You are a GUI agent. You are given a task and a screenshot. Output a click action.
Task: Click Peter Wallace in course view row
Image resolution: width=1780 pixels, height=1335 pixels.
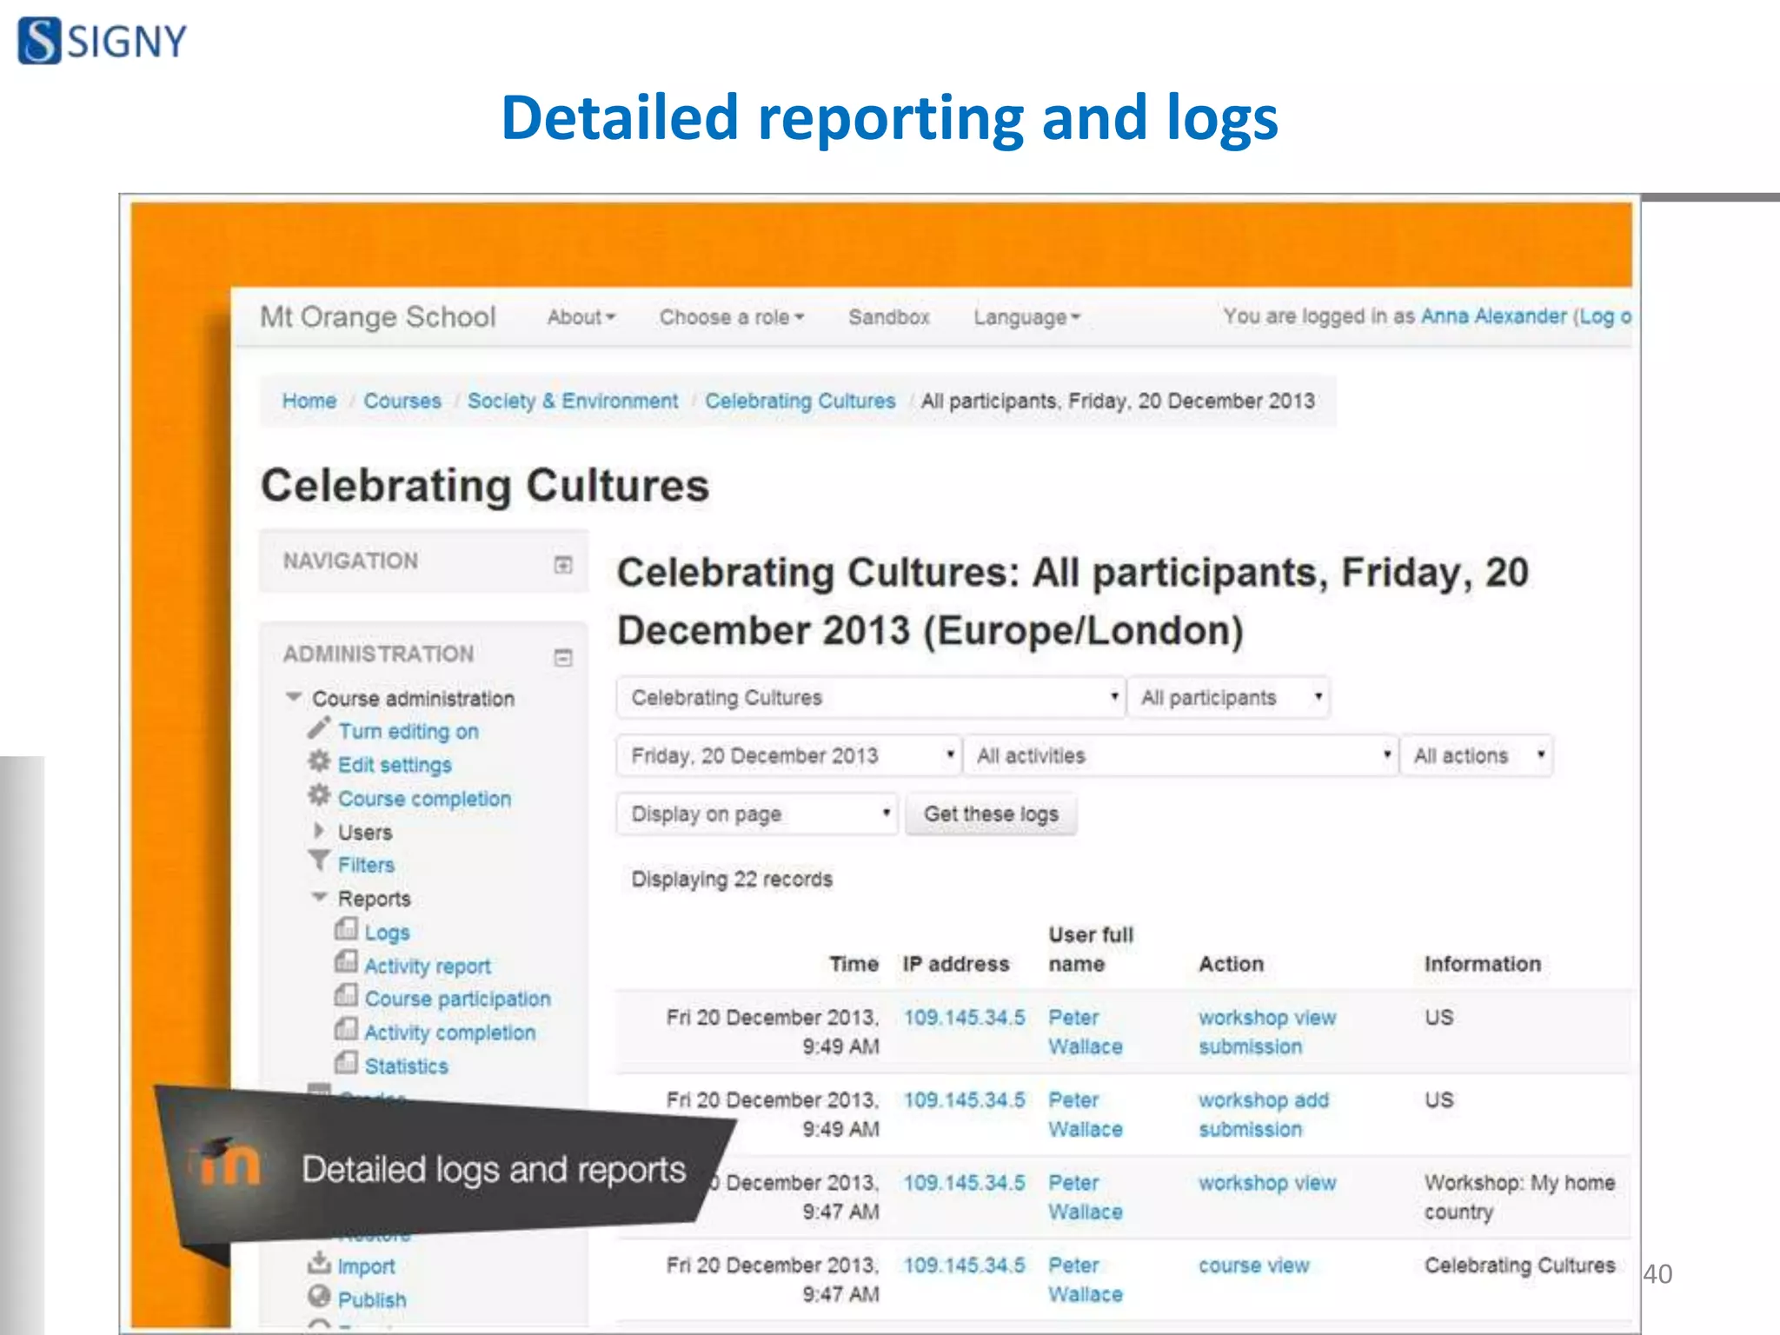(1086, 1279)
